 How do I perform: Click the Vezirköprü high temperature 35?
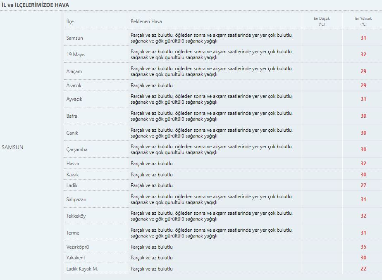coord(363,247)
